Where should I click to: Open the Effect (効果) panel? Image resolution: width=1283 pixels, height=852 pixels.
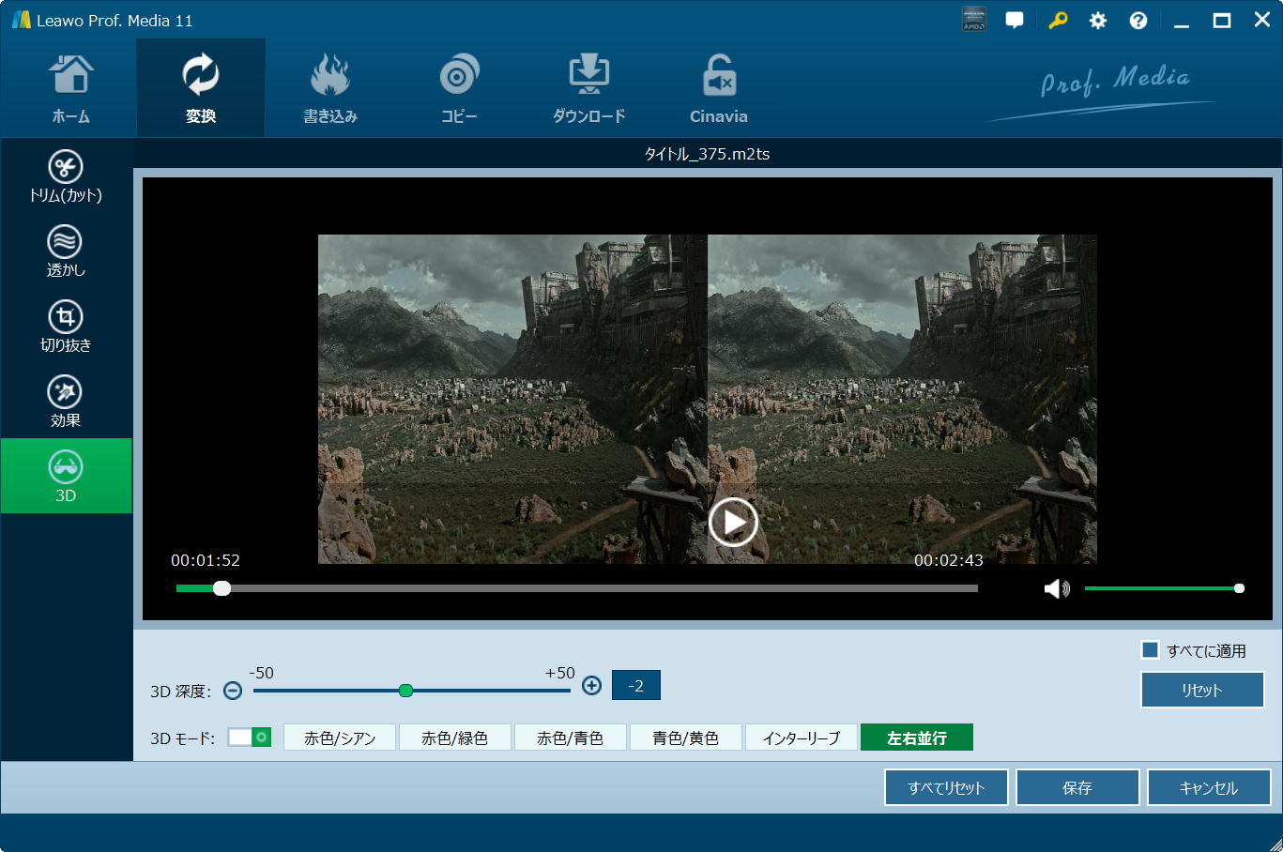pos(65,402)
